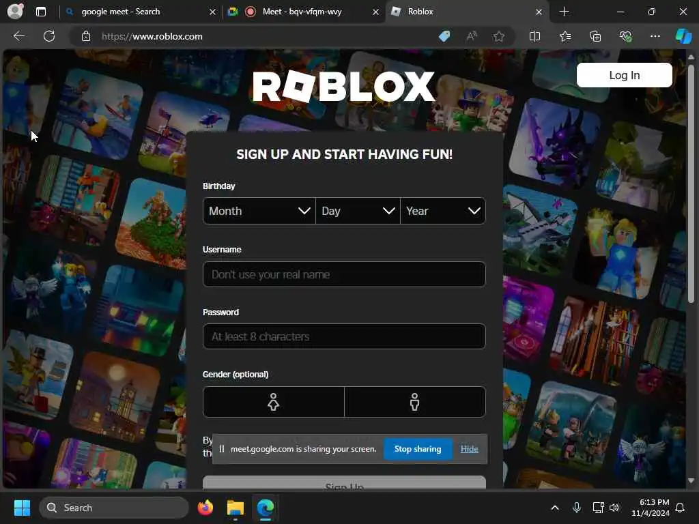The image size is (699, 524).
Task: Open the display network tray icon
Action: pyautogui.click(x=598, y=508)
